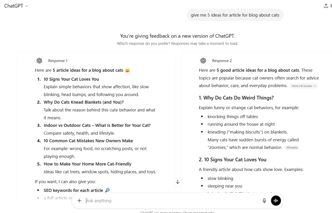Click the microphone dictation icon

click(x=264, y=201)
